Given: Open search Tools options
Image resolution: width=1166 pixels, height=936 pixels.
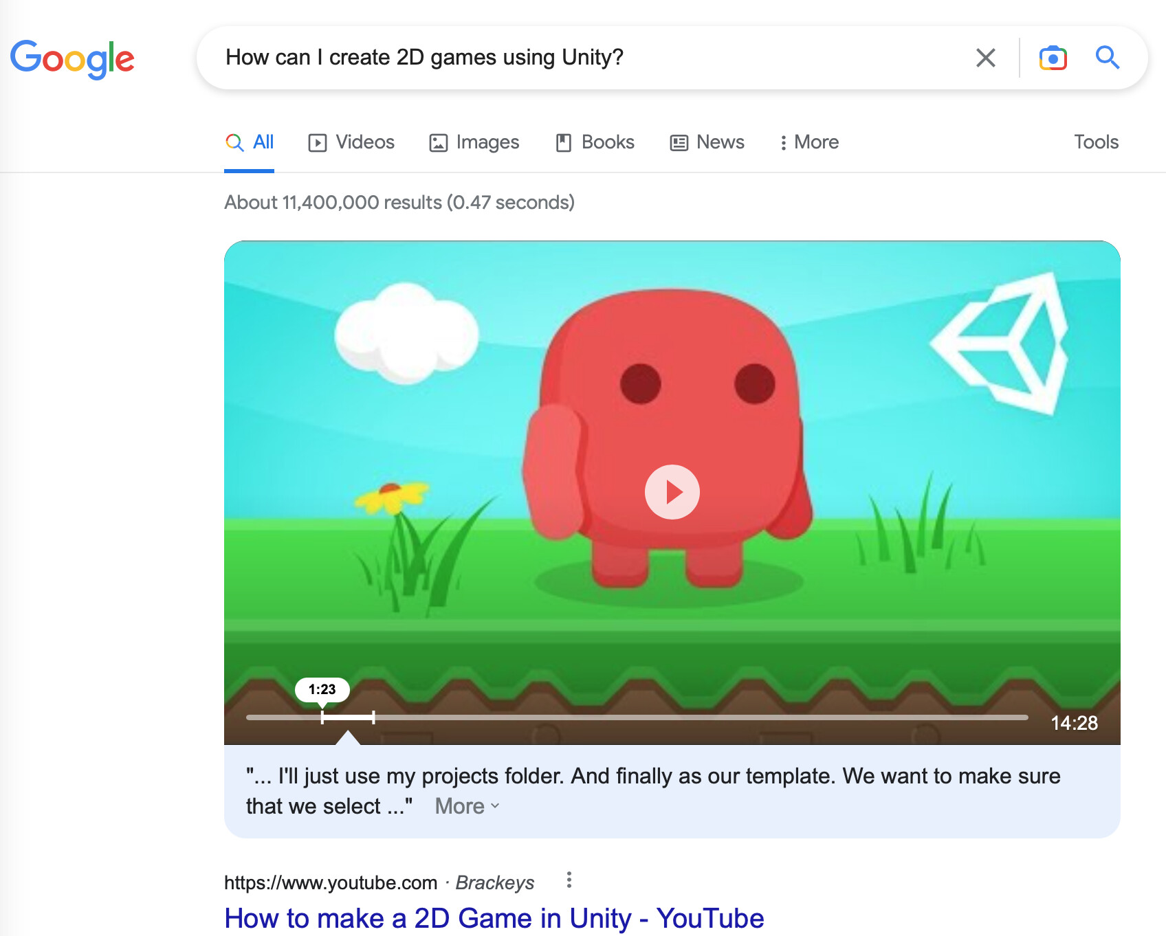Looking at the screenshot, I should [1095, 142].
